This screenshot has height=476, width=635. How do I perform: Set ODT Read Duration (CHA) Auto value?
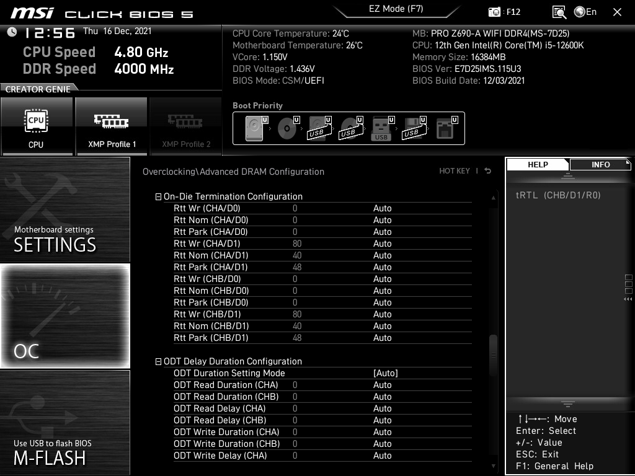point(382,385)
